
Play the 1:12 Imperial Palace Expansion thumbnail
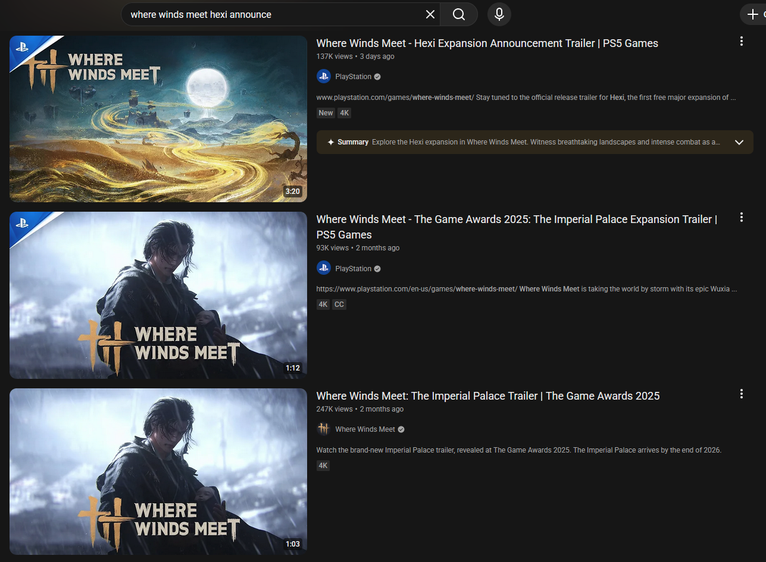click(158, 295)
